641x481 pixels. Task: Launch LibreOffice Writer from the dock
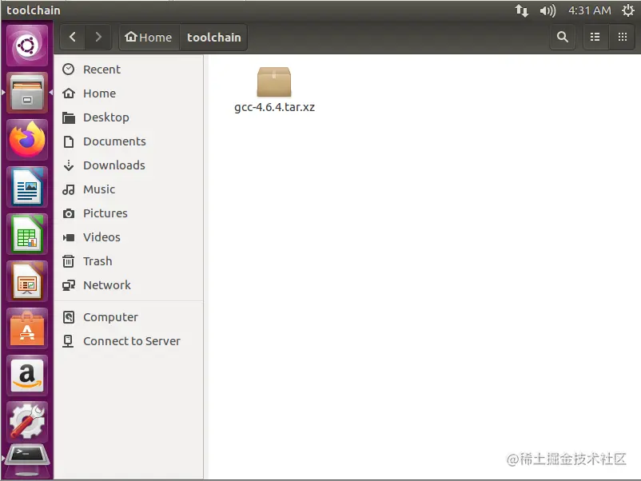pos(27,187)
